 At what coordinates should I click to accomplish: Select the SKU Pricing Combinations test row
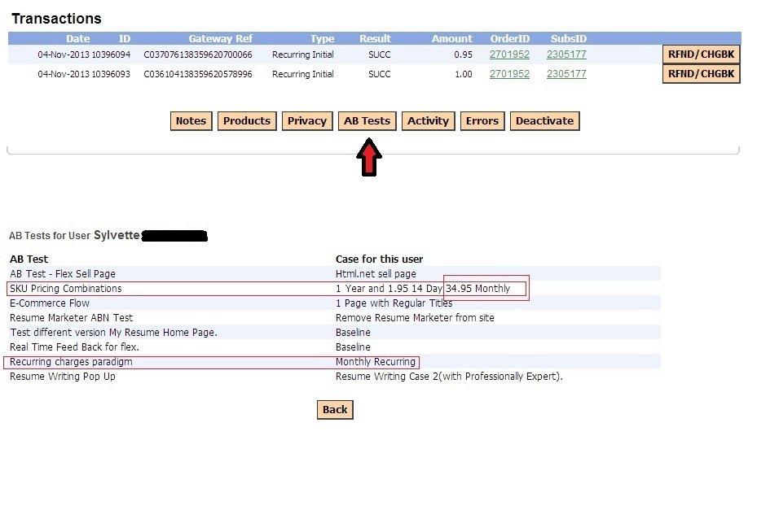65,288
